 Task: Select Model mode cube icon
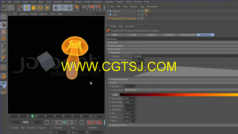point(3,25)
